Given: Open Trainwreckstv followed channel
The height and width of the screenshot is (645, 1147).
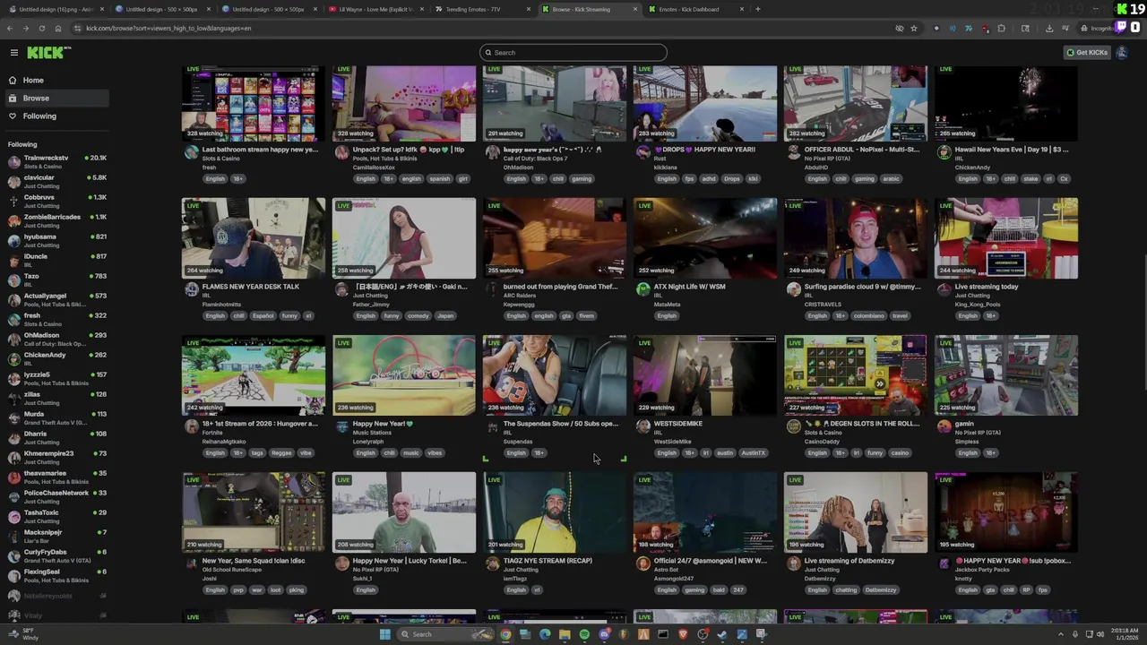Looking at the screenshot, I should coord(56,161).
